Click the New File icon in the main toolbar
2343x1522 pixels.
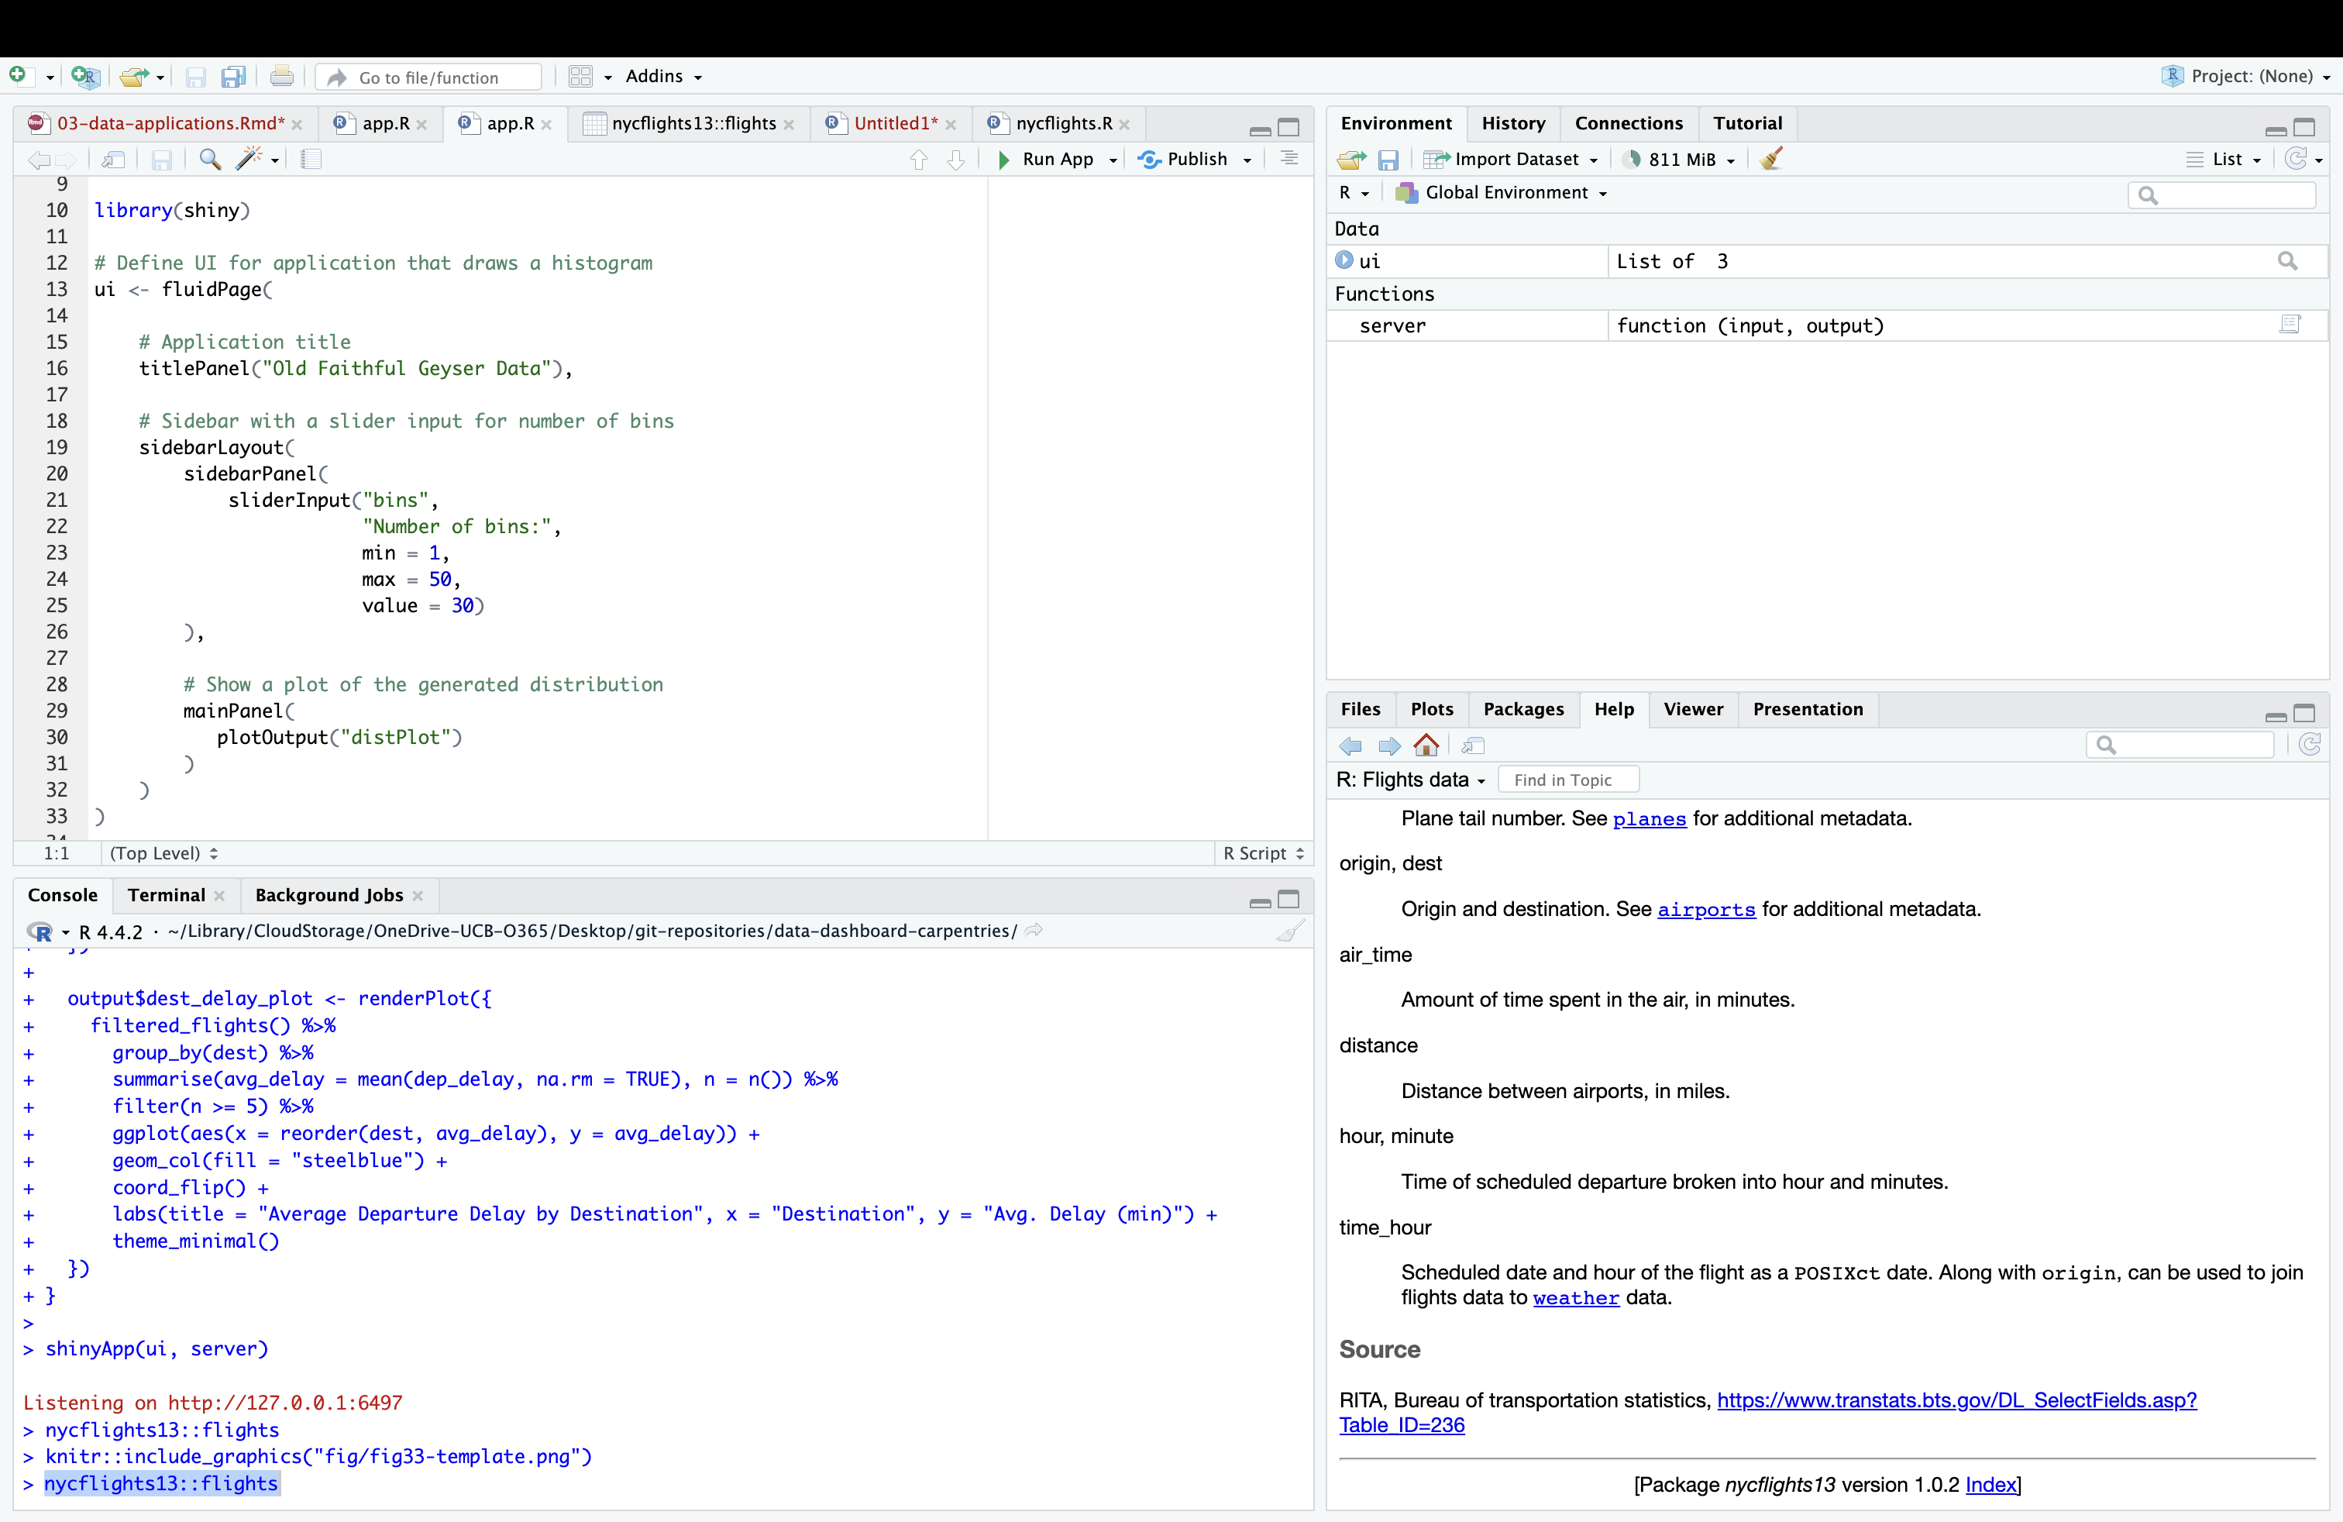[x=18, y=76]
